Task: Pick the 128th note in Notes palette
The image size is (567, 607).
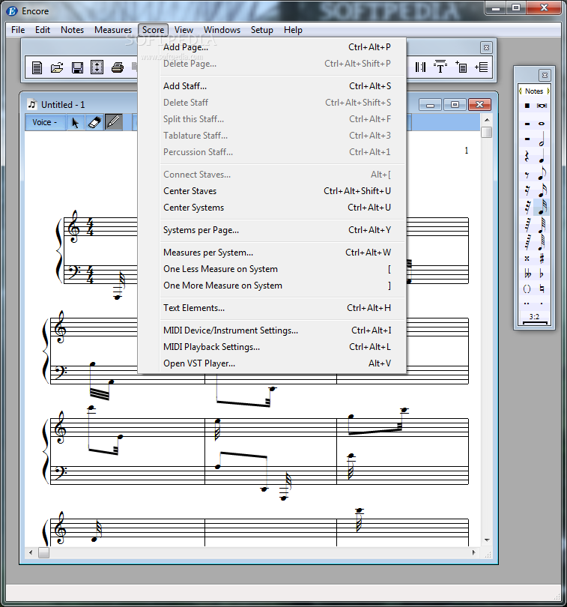Action: (x=542, y=242)
